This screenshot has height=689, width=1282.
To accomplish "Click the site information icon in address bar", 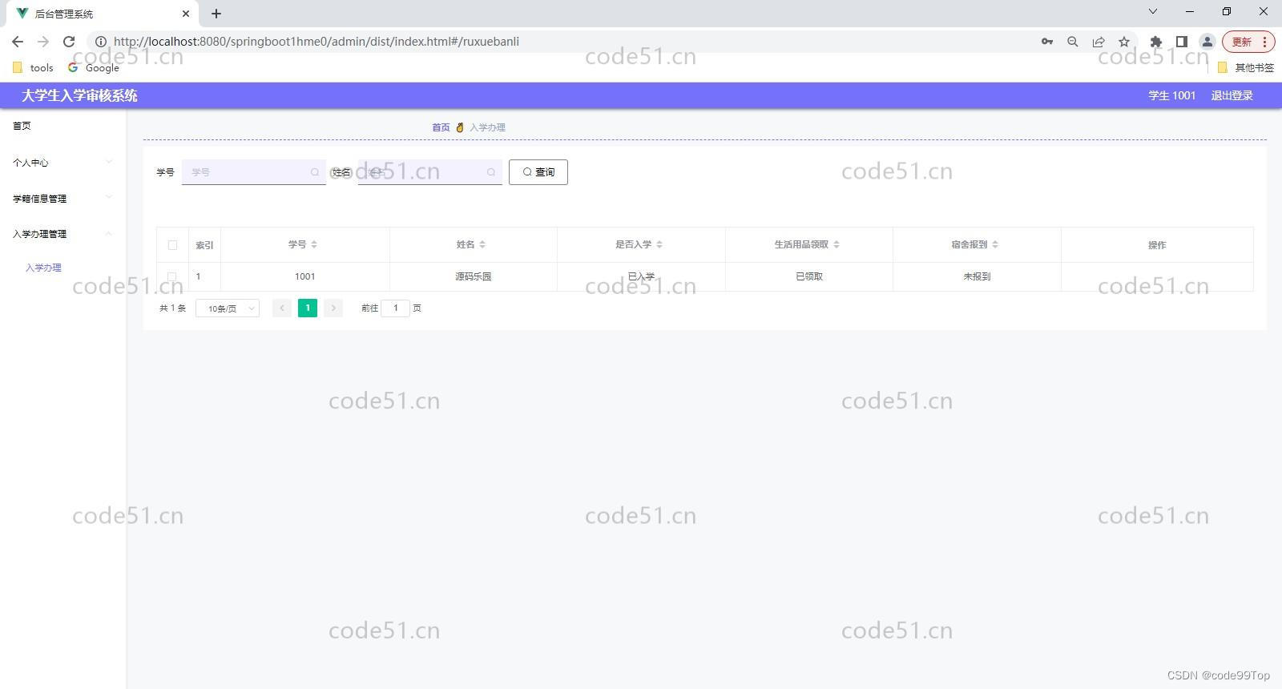I will click(101, 42).
